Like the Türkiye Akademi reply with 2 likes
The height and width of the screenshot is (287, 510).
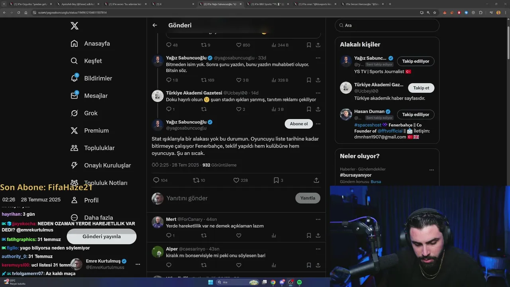click(239, 109)
